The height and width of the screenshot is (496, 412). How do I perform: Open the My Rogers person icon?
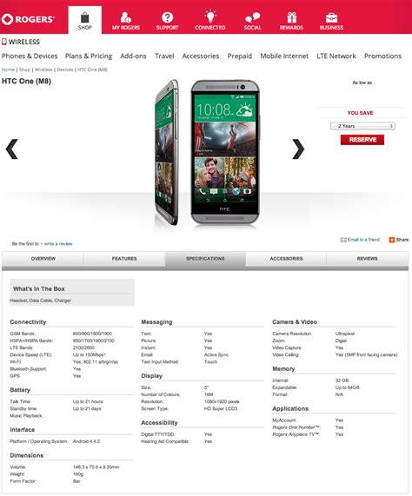pyautogui.click(x=126, y=17)
